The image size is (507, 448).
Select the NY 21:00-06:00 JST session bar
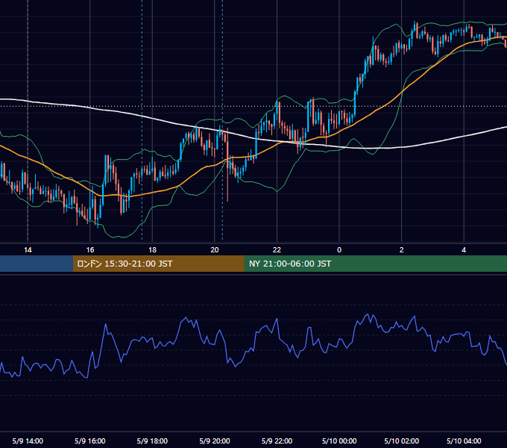tap(375, 264)
